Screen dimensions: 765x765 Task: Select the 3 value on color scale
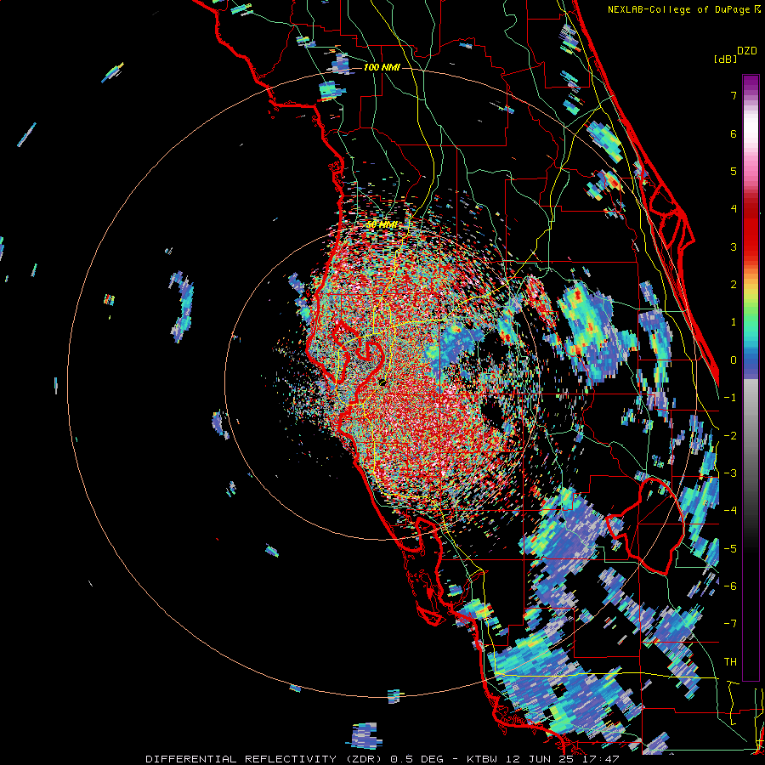coord(734,246)
